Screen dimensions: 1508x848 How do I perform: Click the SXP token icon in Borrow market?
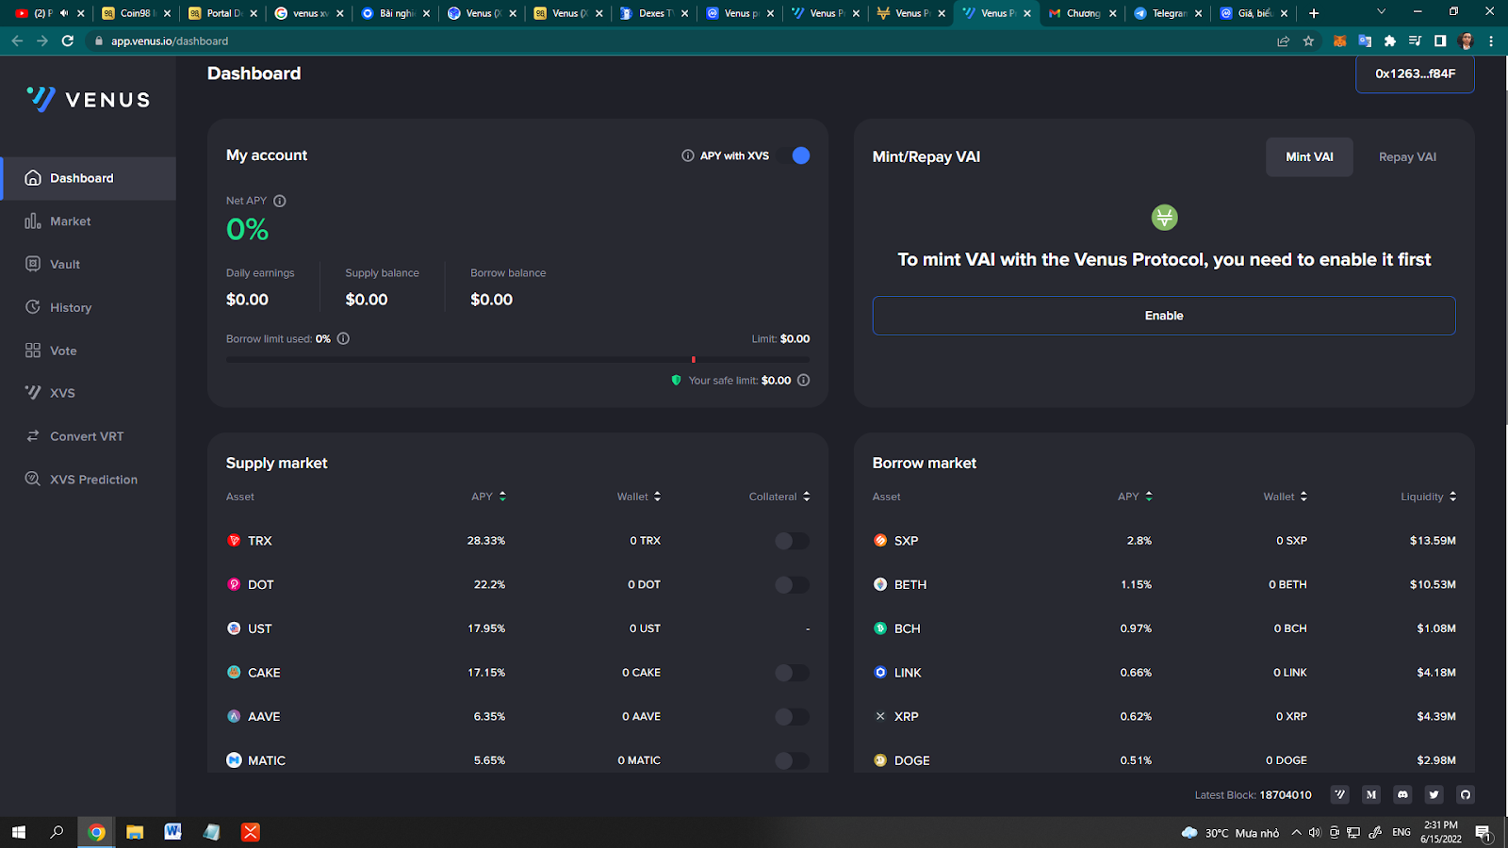tap(880, 541)
